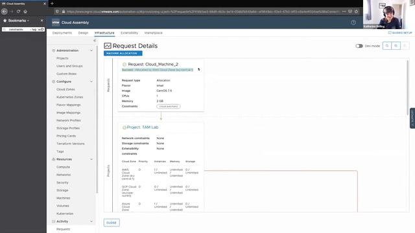Open Pricing Cards
Screen dimensions: 415x233
point(66,136)
